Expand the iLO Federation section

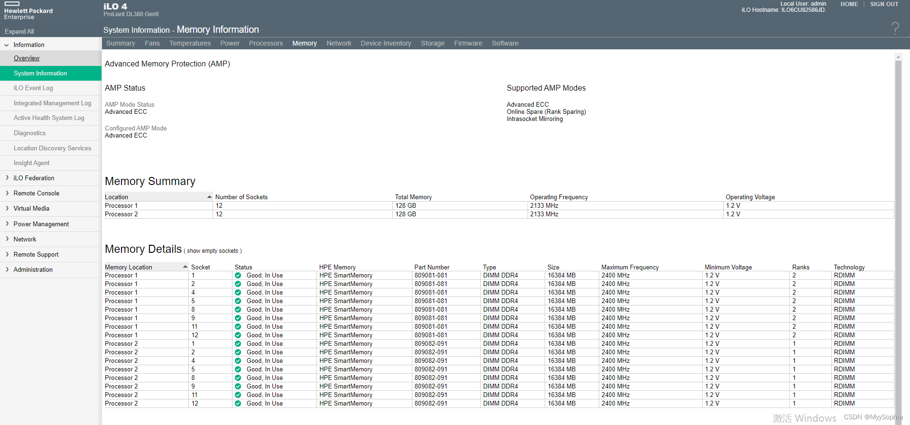[x=7, y=178]
